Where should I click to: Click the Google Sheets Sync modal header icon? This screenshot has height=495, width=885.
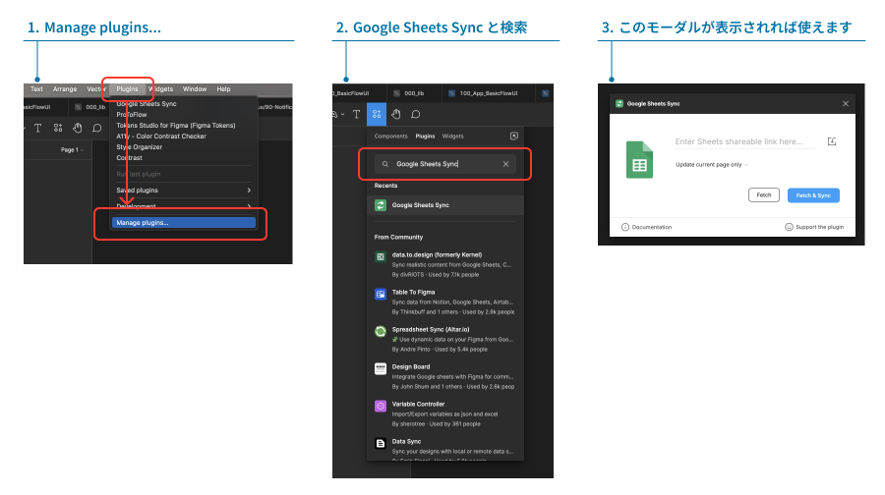619,104
